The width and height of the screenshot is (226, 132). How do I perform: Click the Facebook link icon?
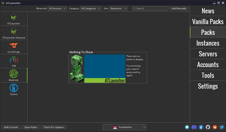201,127
